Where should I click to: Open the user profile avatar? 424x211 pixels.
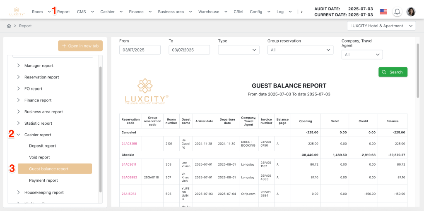411,12
